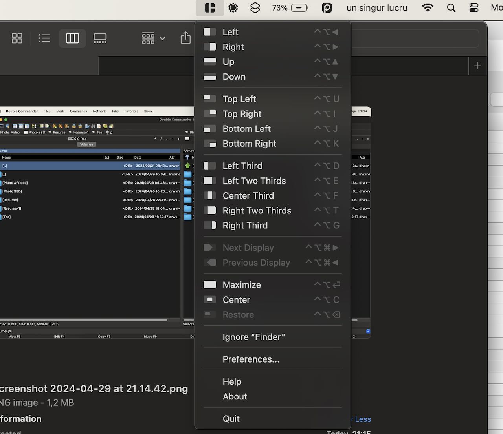Add a new Finder tab
This screenshot has height=434, width=503.
pyautogui.click(x=477, y=66)
